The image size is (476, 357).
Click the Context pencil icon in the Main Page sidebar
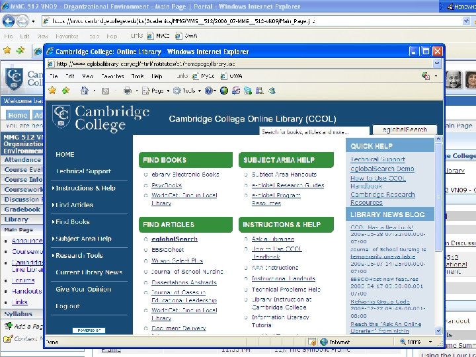[x=8, y=338]
